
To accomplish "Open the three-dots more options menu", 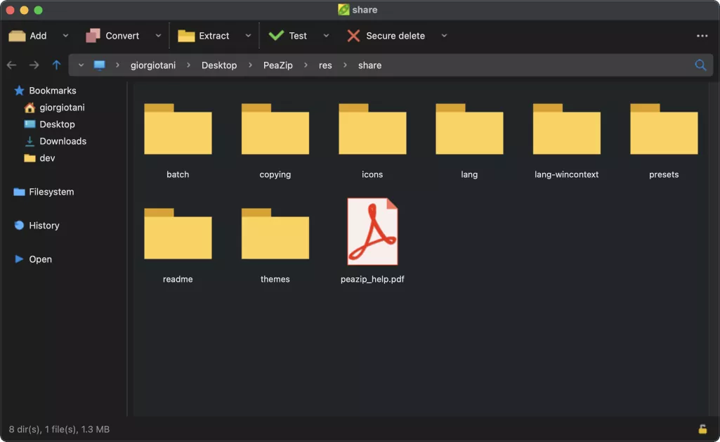I will click(x=702, y=36).
